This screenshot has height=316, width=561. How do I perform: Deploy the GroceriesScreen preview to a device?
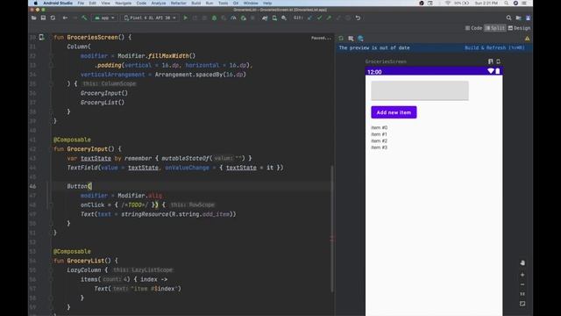coord(499,61)
